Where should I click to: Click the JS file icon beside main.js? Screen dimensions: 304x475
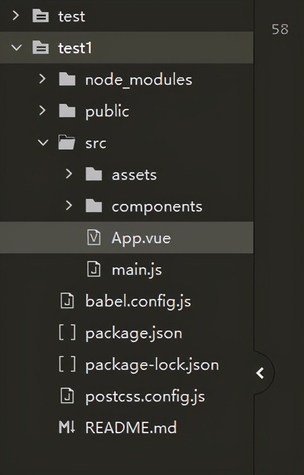(94, 269)
